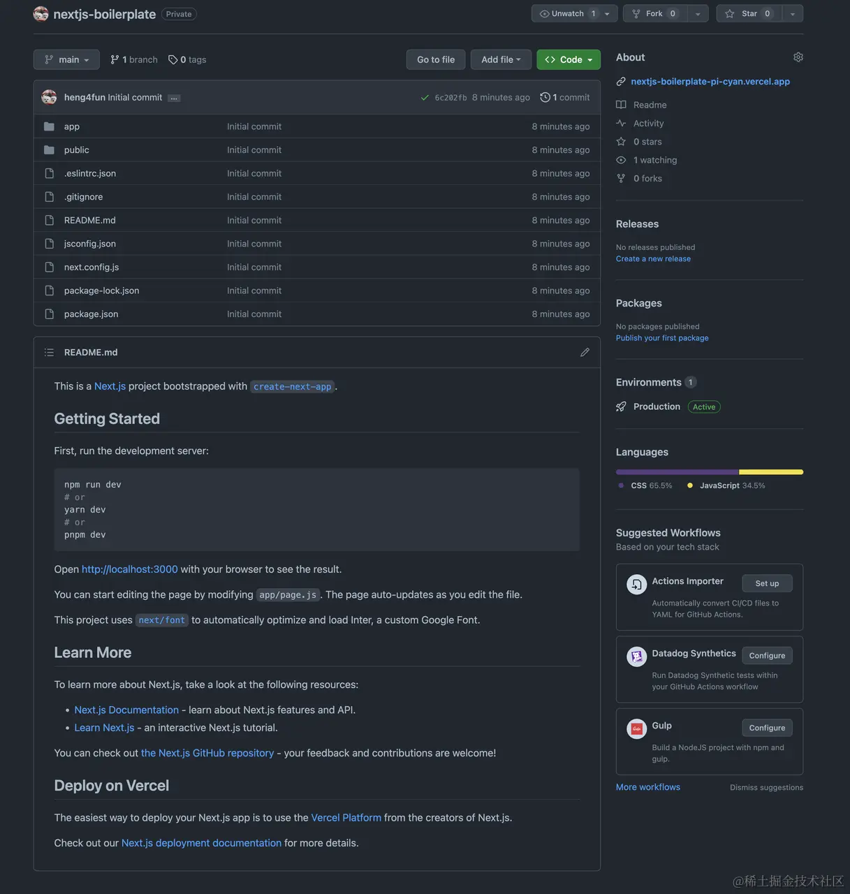Image resolution: width=850 pixels, height=894 pixels.
Task: Open the Next.js GitHub repository link
Action: click(207, 754)
